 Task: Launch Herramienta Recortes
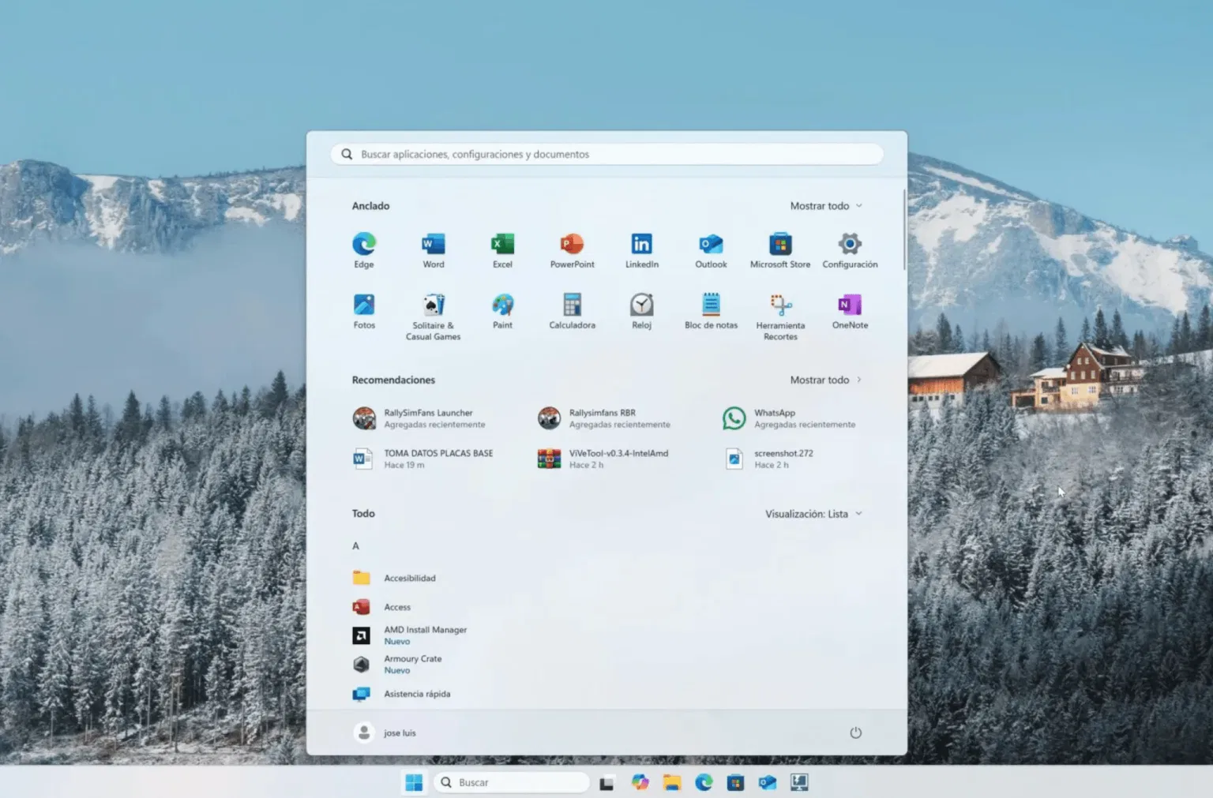[780, 317]
